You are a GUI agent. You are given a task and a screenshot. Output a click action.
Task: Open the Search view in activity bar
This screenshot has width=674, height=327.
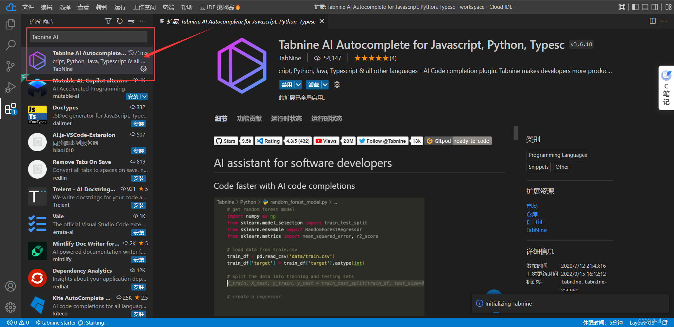coord(11,45)
